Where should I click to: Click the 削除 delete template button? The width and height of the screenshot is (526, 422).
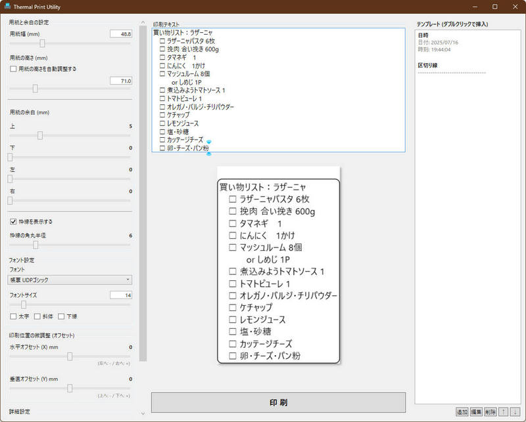pos(490,412)
